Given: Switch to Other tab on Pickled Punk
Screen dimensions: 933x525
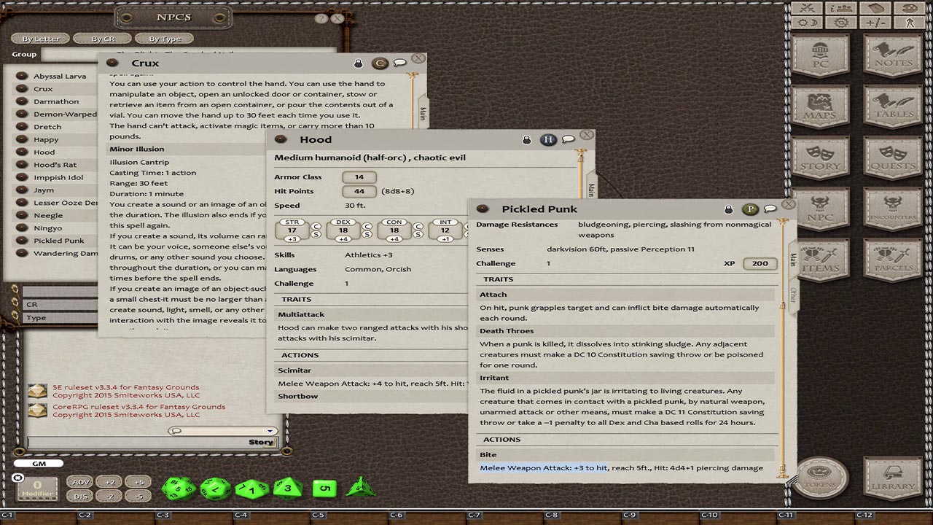Looking at the screenshot, I should [x=793, y=295].
